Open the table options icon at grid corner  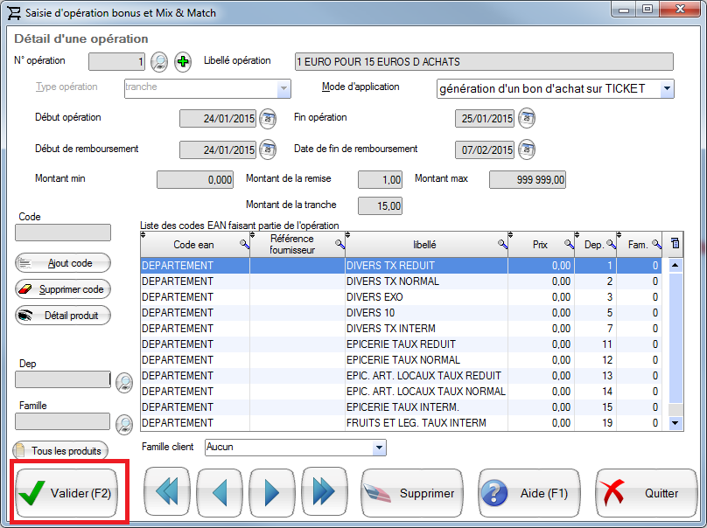click(x=675, y=244)
